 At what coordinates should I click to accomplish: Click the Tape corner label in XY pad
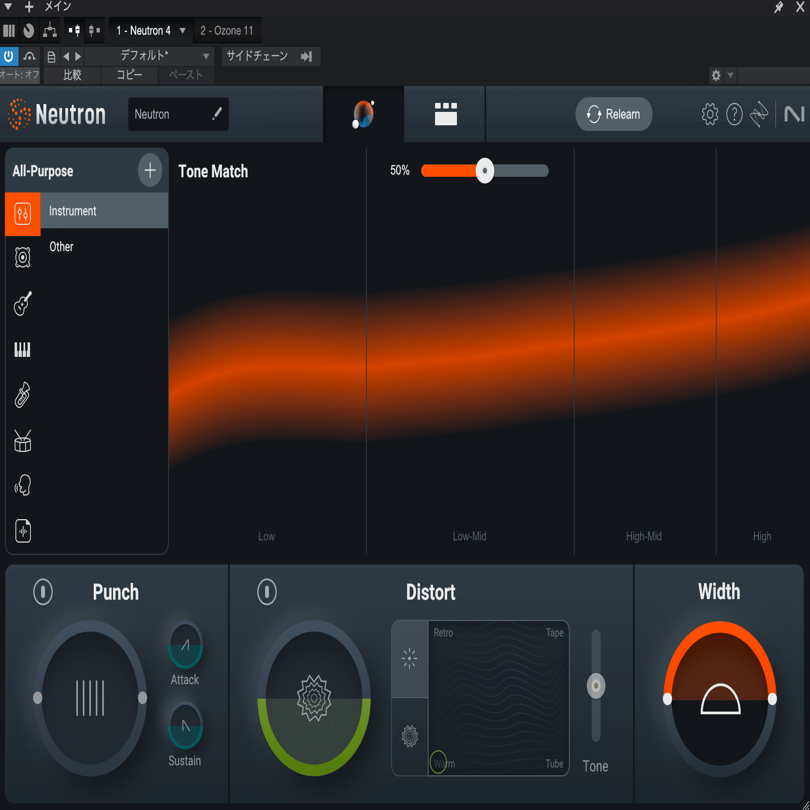(x=554, y=633)
